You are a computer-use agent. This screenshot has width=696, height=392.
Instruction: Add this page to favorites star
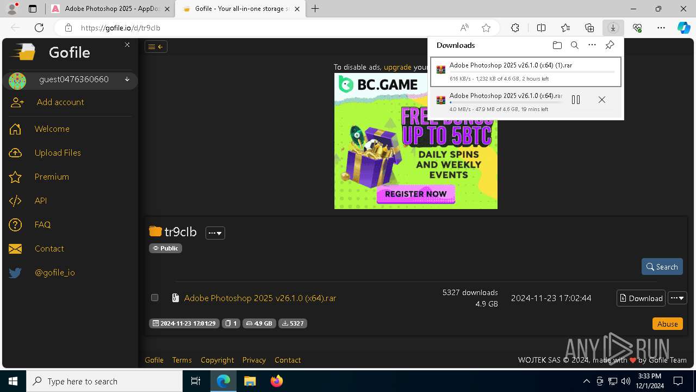[486, 28]
